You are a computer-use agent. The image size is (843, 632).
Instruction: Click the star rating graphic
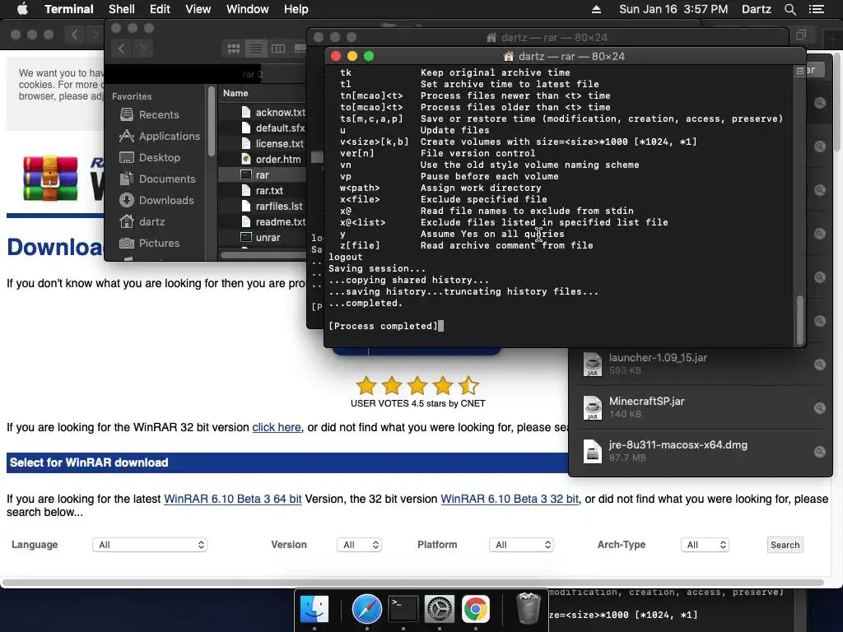417,385
